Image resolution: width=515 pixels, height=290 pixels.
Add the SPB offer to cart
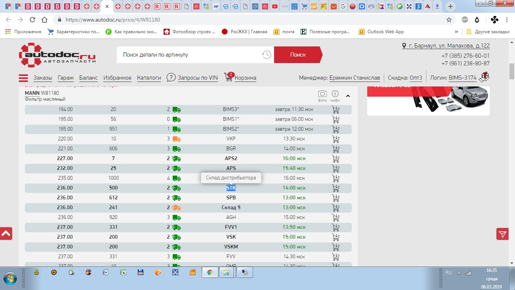point(336,198)
